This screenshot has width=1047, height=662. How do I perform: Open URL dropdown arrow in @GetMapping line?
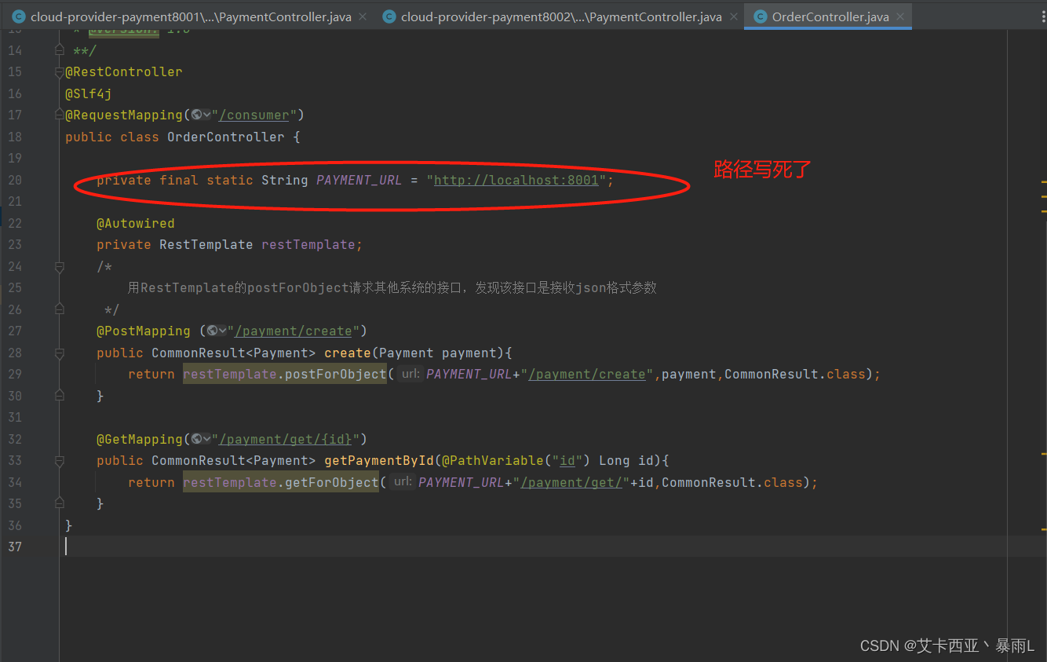pos(206,440)
